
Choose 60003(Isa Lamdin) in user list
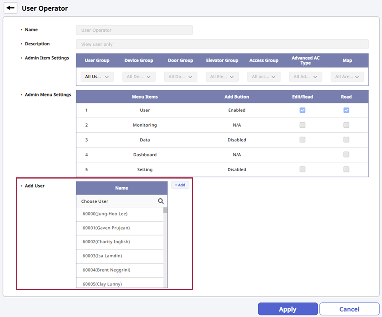102,256
